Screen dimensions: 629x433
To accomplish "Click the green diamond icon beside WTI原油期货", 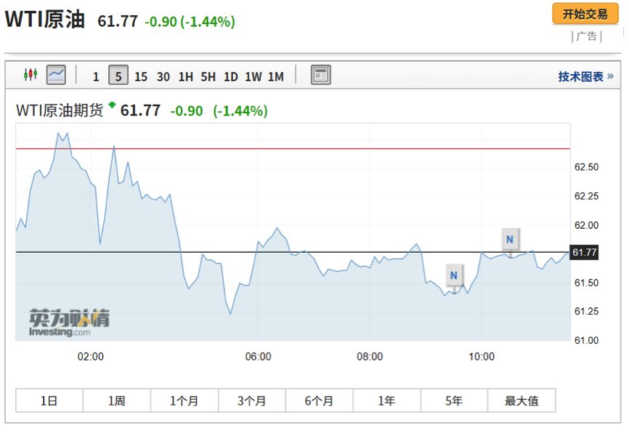I will click(x=112, y=106).
